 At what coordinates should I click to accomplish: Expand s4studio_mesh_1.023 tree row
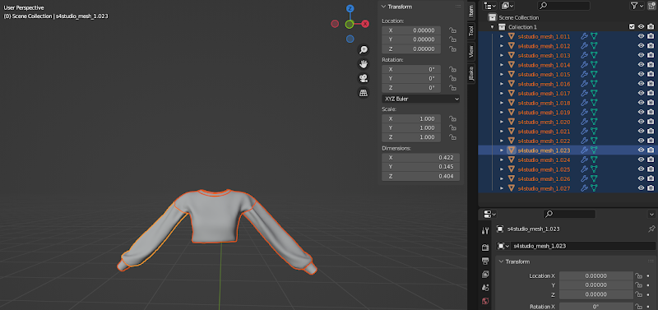coord(502,150)
